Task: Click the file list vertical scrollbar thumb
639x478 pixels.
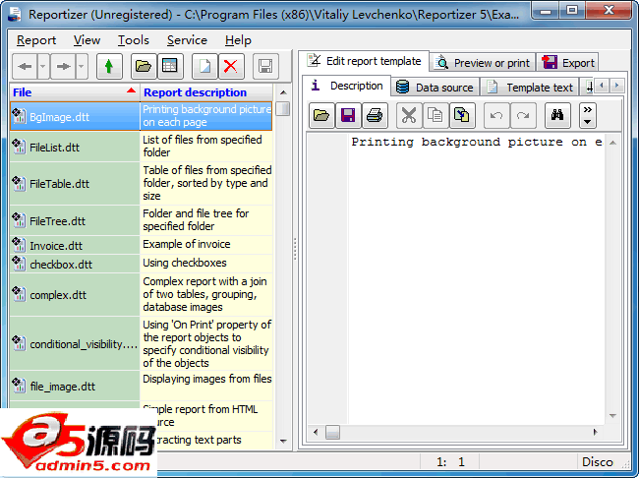Action: (x=283, y=109)
